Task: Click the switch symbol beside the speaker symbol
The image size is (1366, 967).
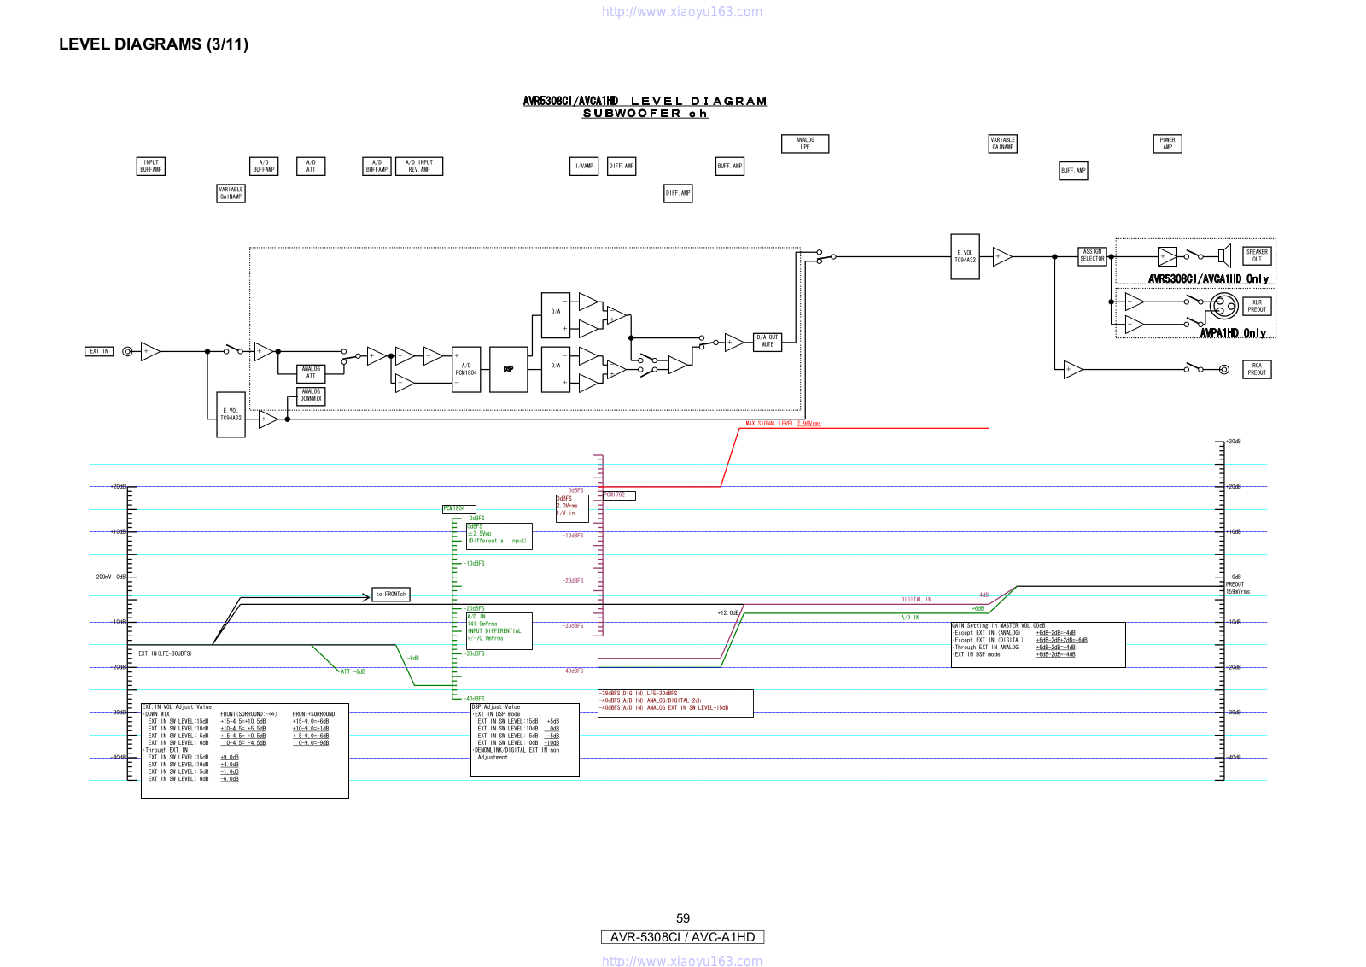Action: (1194, 255)
